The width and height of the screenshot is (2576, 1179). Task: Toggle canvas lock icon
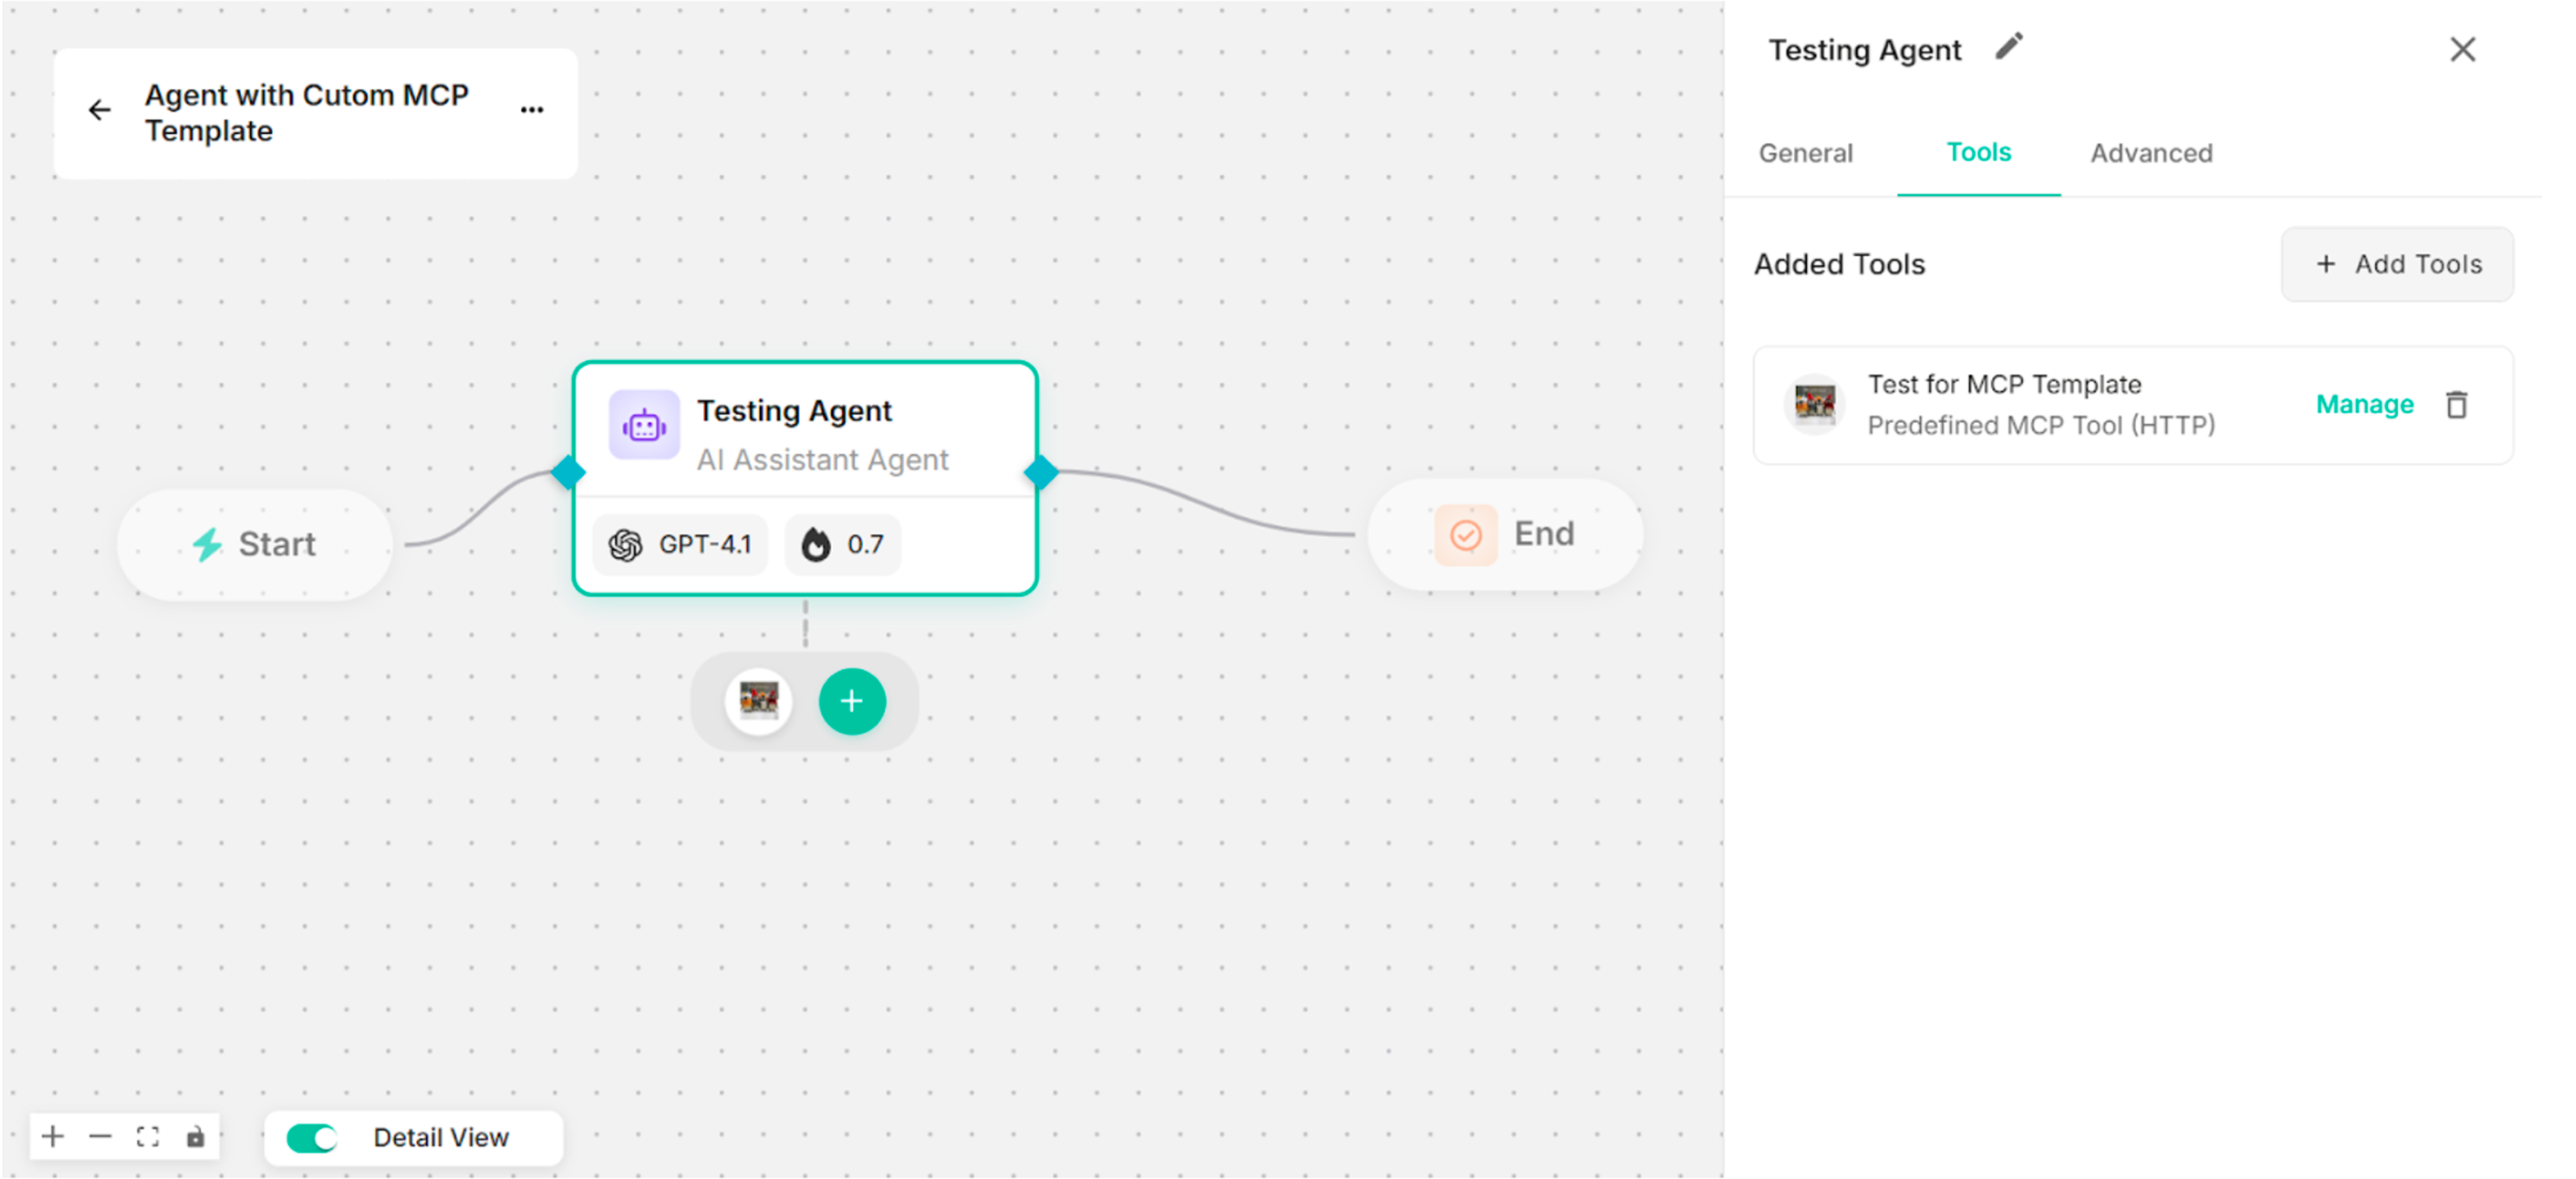[x=195, y=1136]
